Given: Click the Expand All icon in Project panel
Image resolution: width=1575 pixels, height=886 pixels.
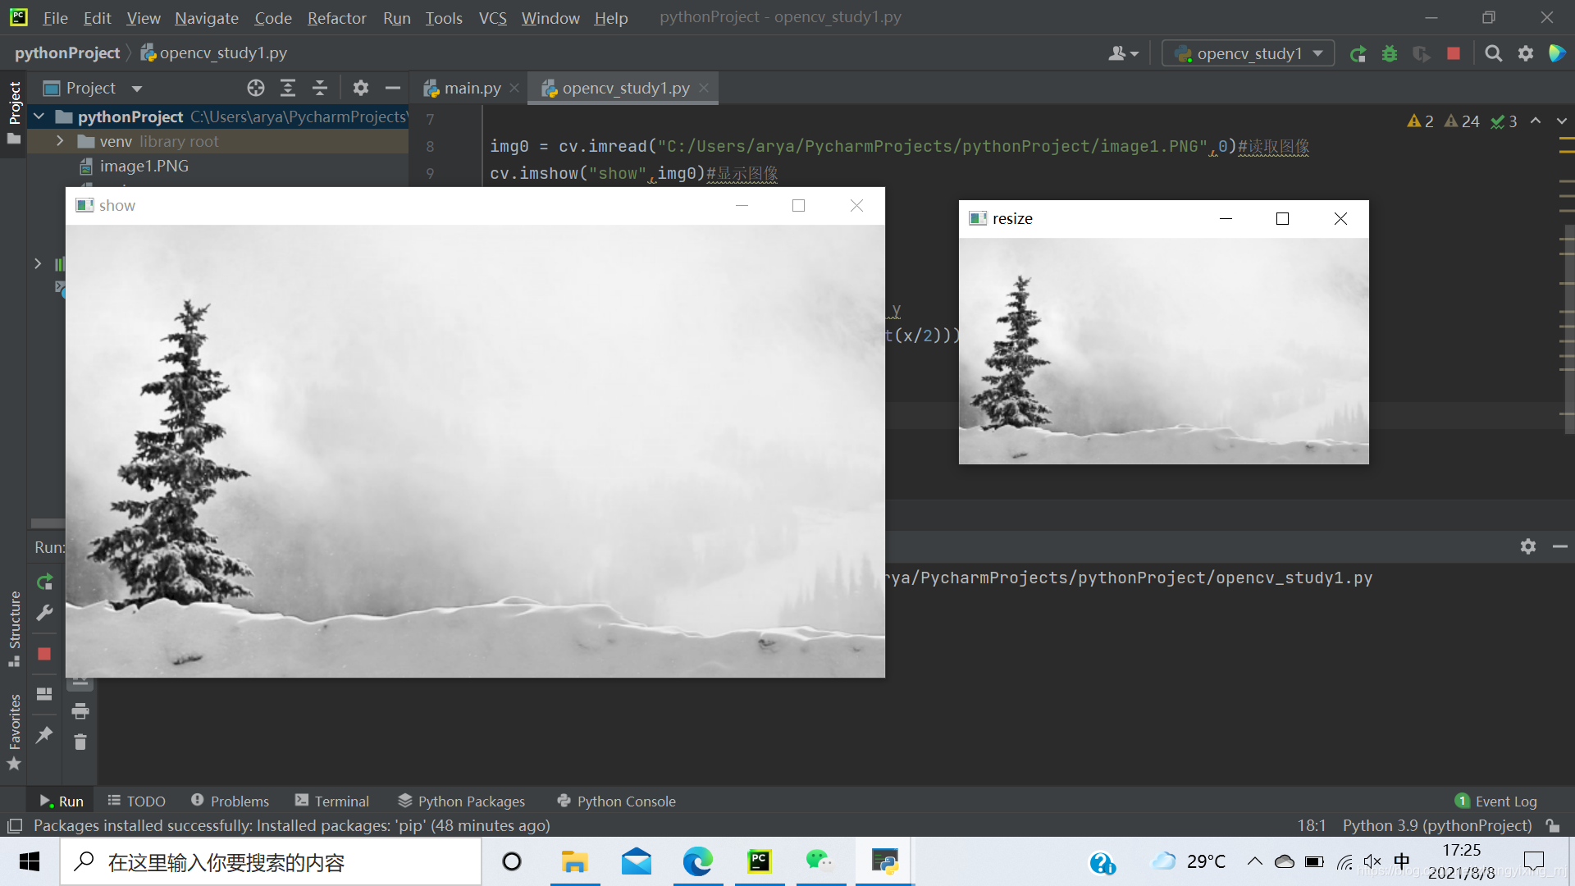Looking at the screenshot, I should point(288,88).
